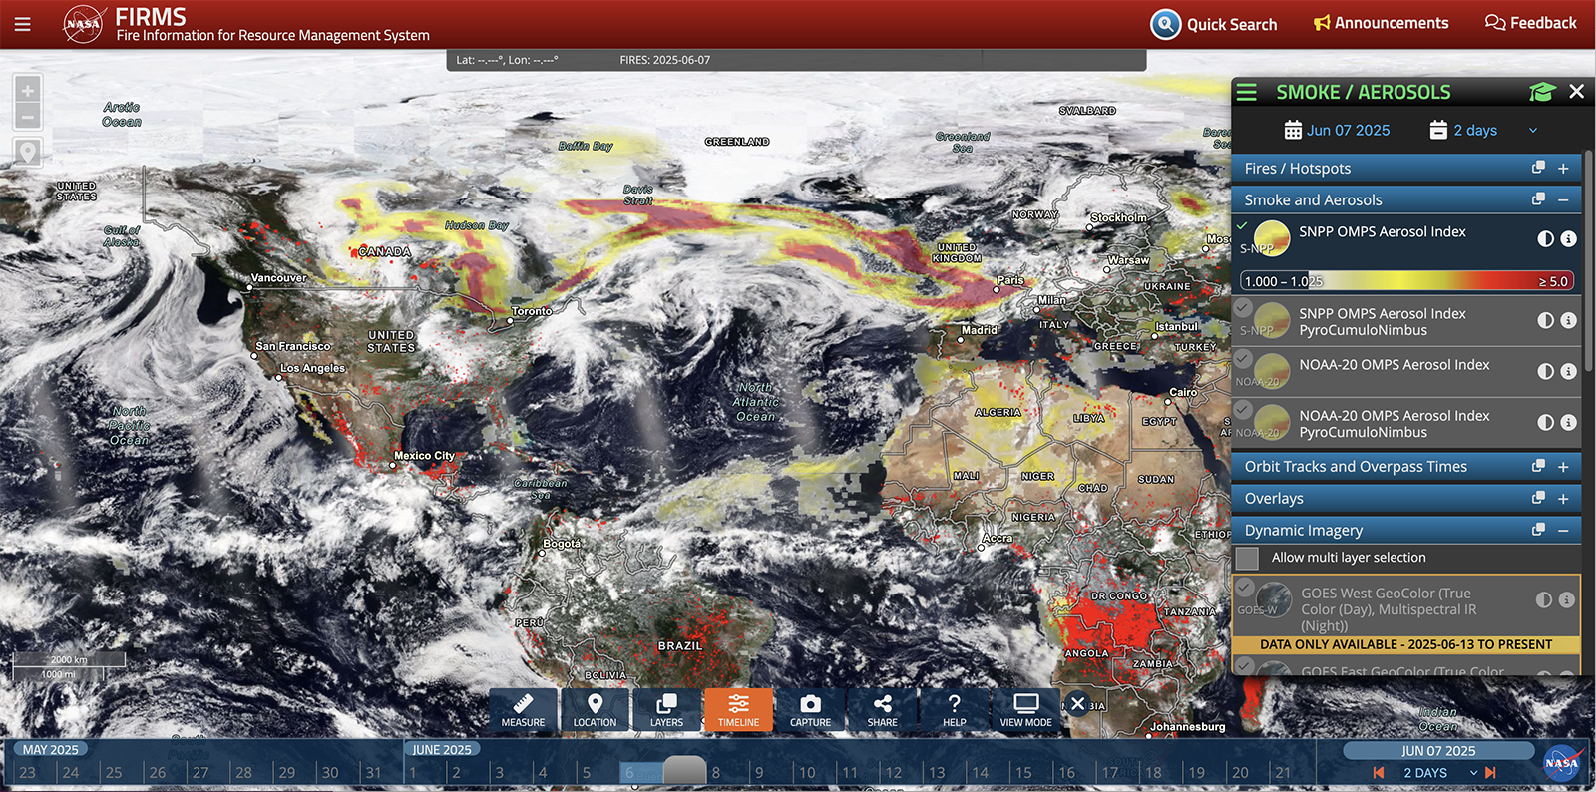1596x792 pixels.
Task: Toggle SNPP OMPS Aerosol Index PyroCumuloNimbus layer
Action: tap(1243, 308)
